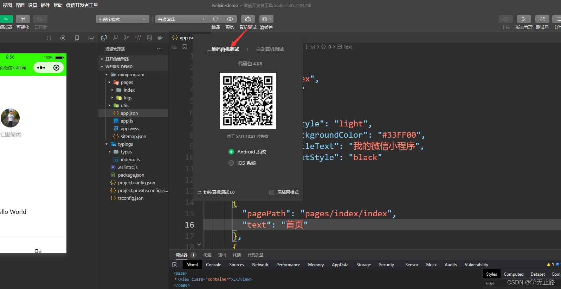Collapse the pages folder
Screen dimensions: 561x289
109,82
